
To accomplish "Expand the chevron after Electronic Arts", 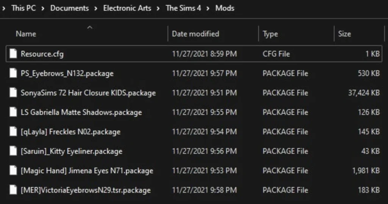I will 158,8.
